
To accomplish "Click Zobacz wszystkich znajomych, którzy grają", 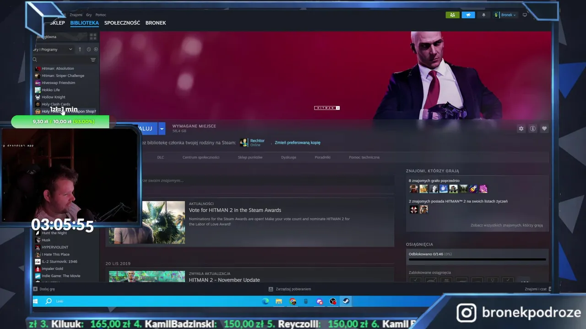I will coord(506,225).
